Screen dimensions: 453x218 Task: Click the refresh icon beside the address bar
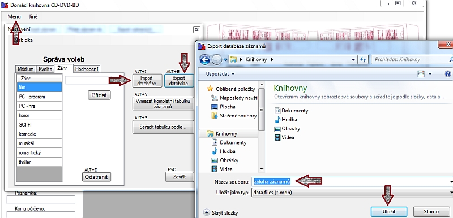(x=363, y=60)
